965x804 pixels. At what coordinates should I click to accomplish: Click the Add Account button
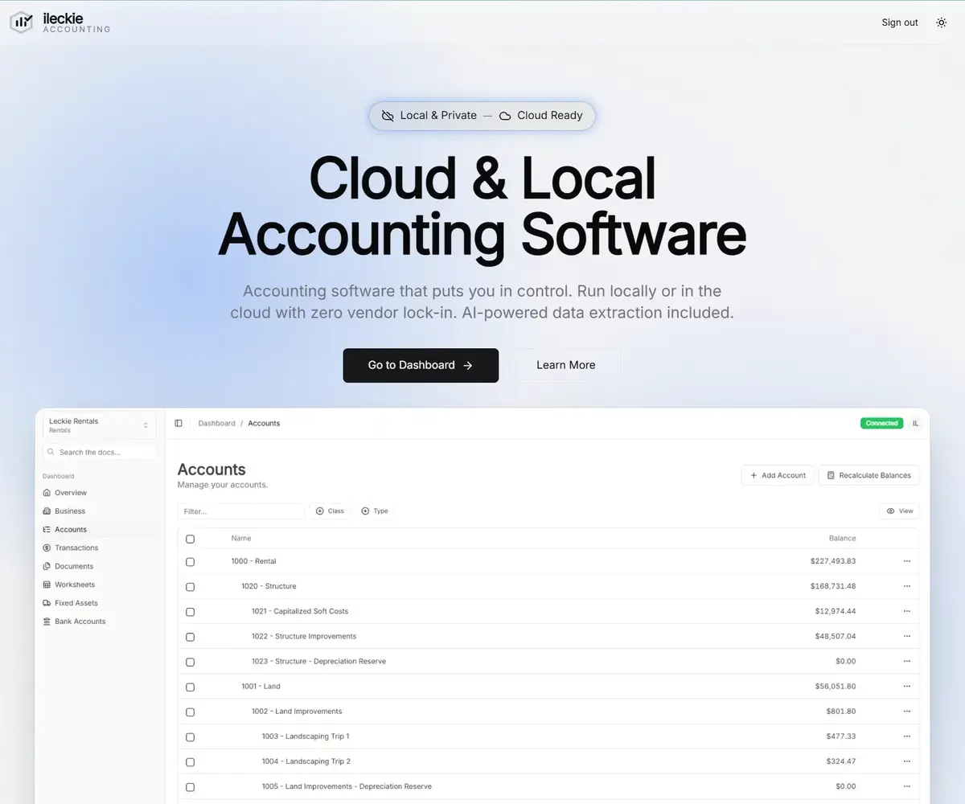click(x=777, y=475)
